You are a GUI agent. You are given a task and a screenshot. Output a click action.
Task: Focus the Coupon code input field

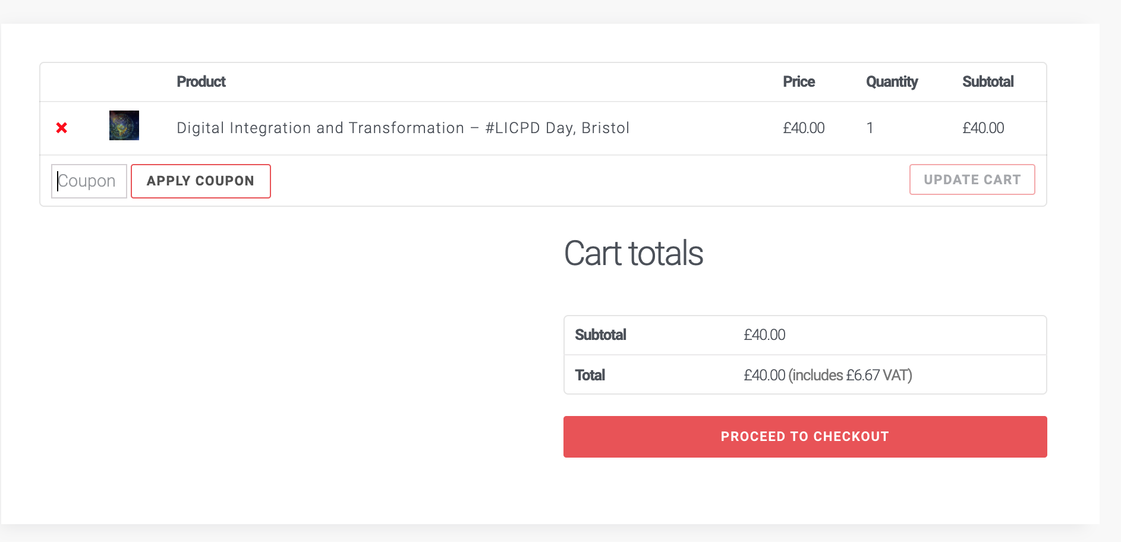coord(89,181)
